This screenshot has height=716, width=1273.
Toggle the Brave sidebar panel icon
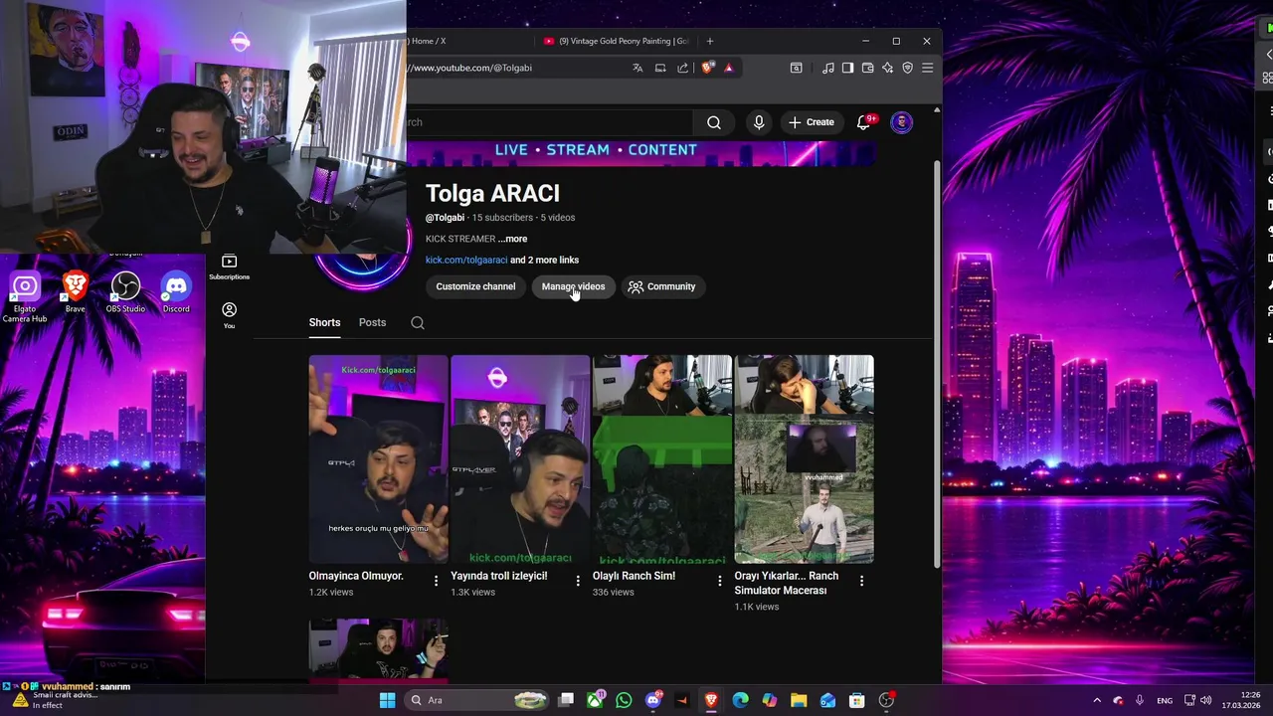coord(847,68)
